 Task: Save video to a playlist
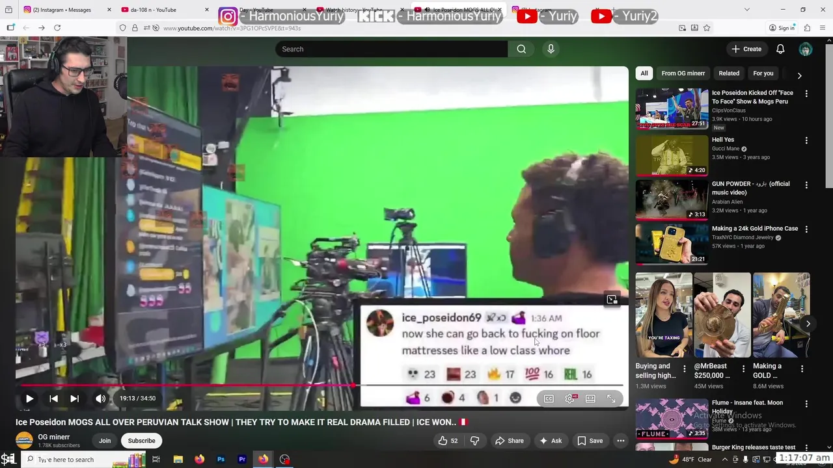(x=590, y=441)
